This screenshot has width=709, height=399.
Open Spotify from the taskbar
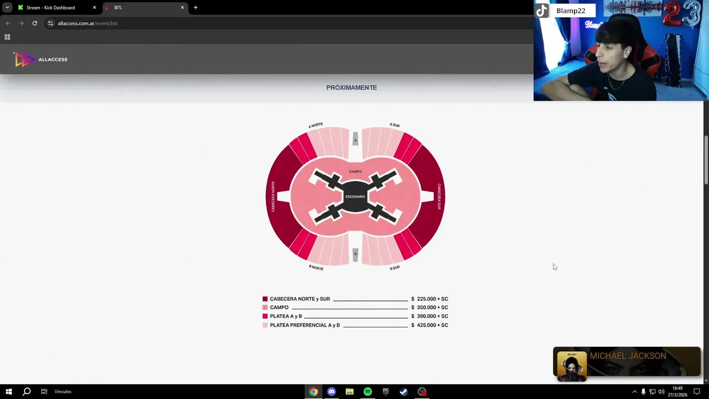tap(368, 392)
